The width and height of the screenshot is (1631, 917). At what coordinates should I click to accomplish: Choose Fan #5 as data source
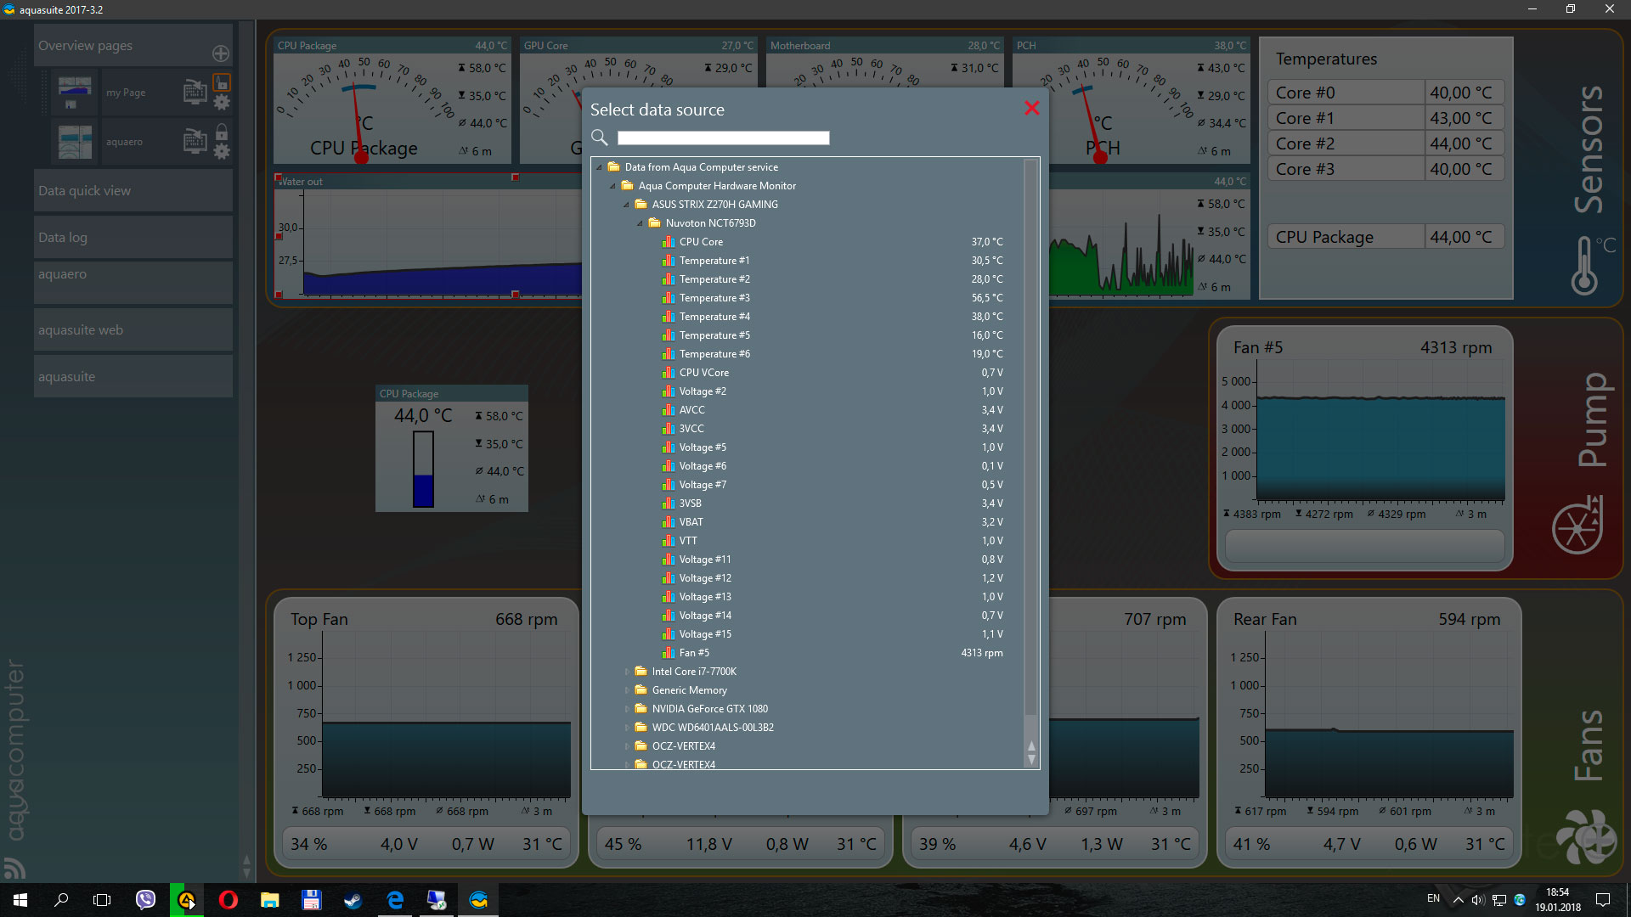[694, 653]
